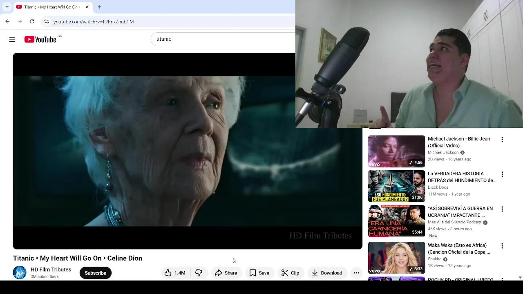Click the 3M subscribers text
The width and height of the screenshot is (523, 294).
pyautogui.click(x=45, y=276)
